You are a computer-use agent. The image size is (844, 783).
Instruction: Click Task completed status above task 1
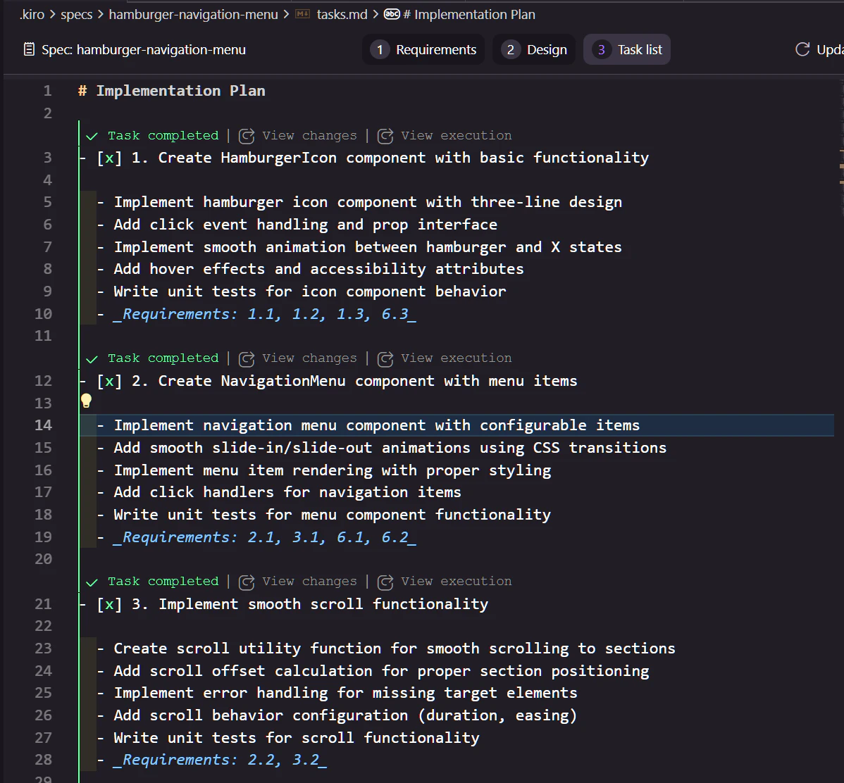tap(163, 136)
